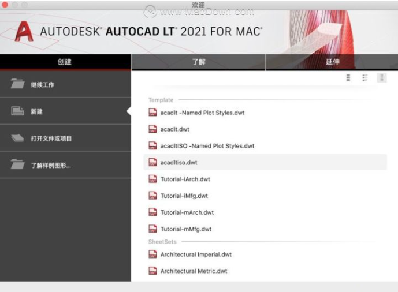Switch to the 创建 tab
The width and height of the screenshot is (398, 292).
(x=65, y=62)
